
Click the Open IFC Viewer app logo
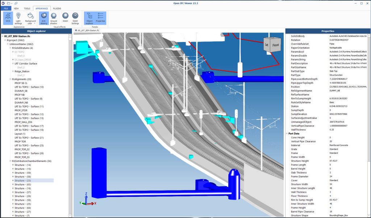click(3, 3)
